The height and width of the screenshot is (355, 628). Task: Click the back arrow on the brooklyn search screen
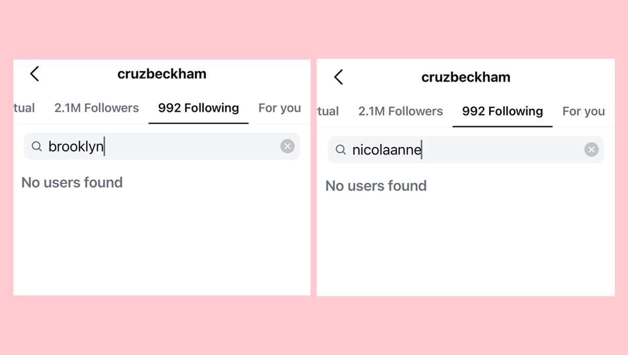tap(35, 74)
